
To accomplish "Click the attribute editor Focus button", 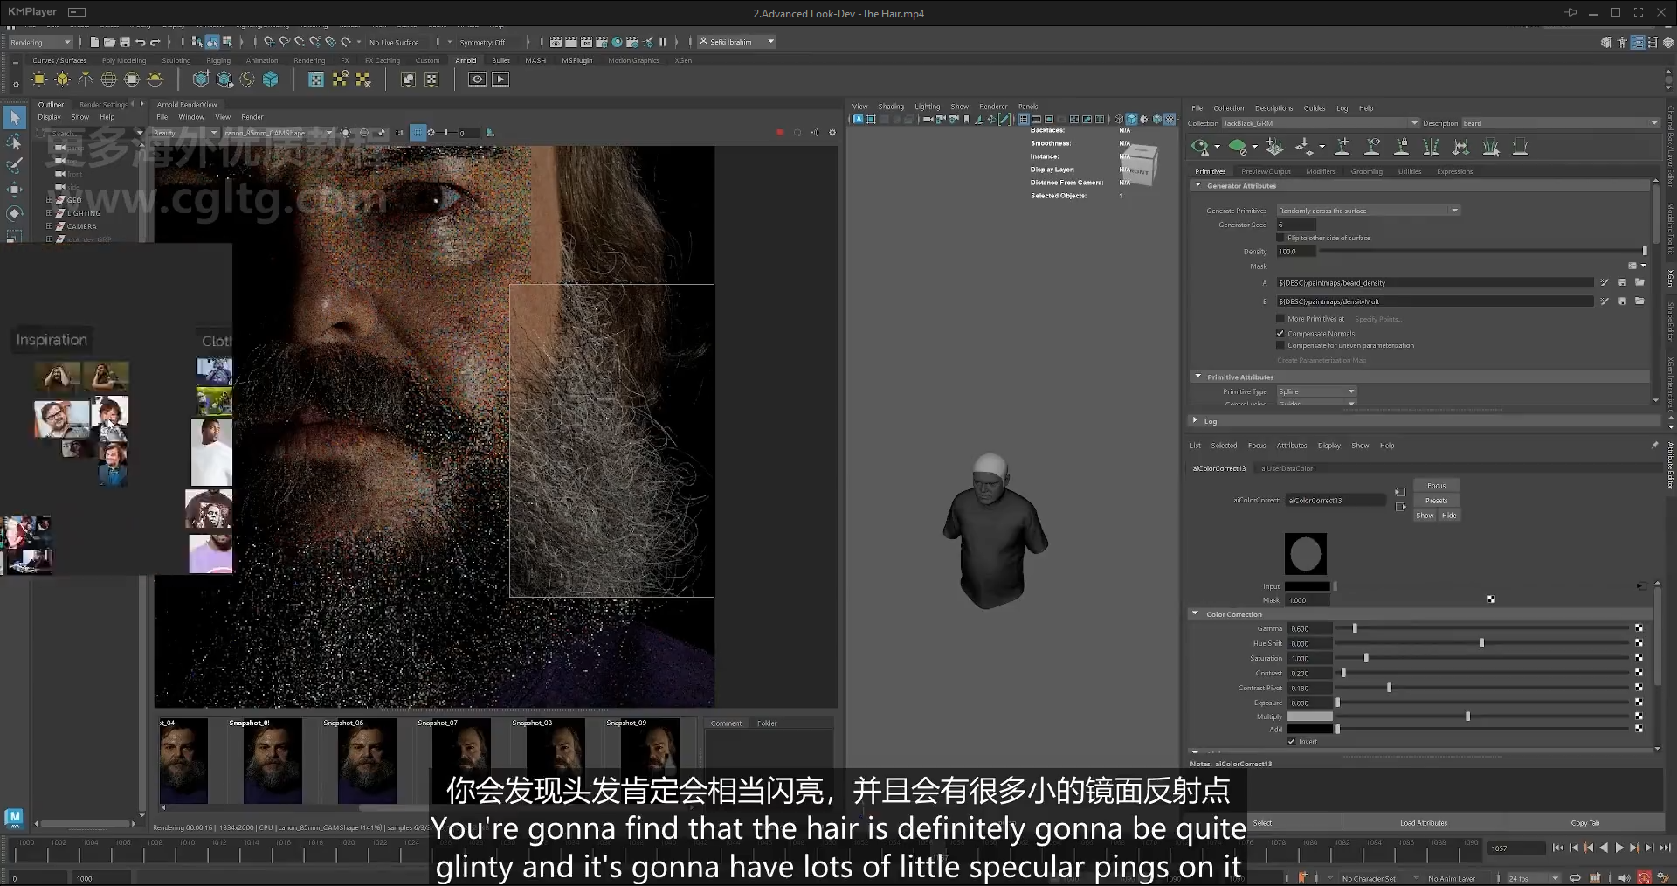I will pos(1436,486).
